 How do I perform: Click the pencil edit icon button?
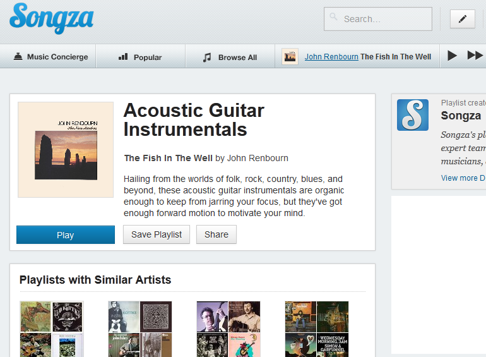point(462,19)
